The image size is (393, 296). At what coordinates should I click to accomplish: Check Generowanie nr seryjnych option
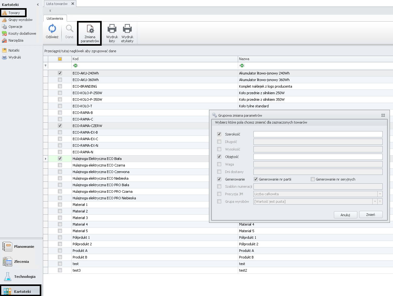[x=313, y=179]
